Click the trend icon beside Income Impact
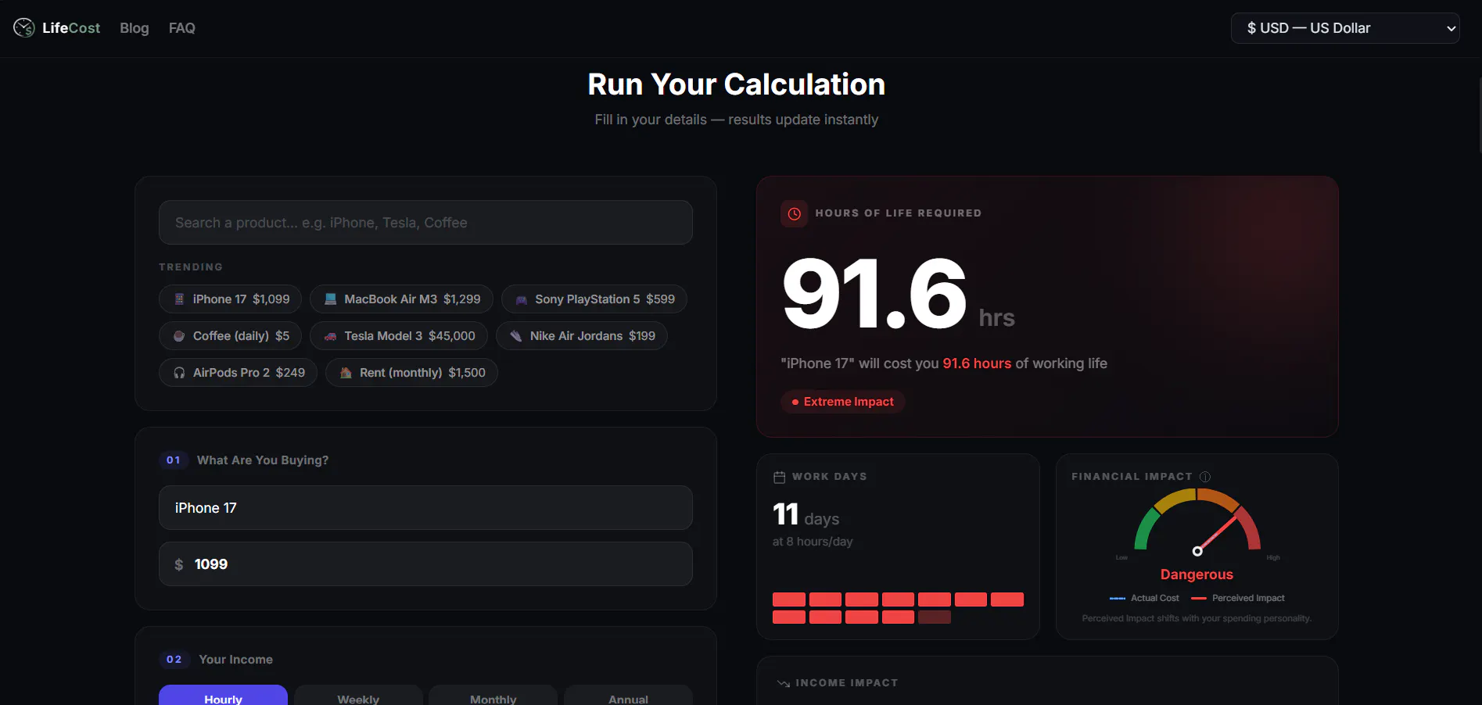Viewport: 1482px width, 705px height. pos(783,683)
